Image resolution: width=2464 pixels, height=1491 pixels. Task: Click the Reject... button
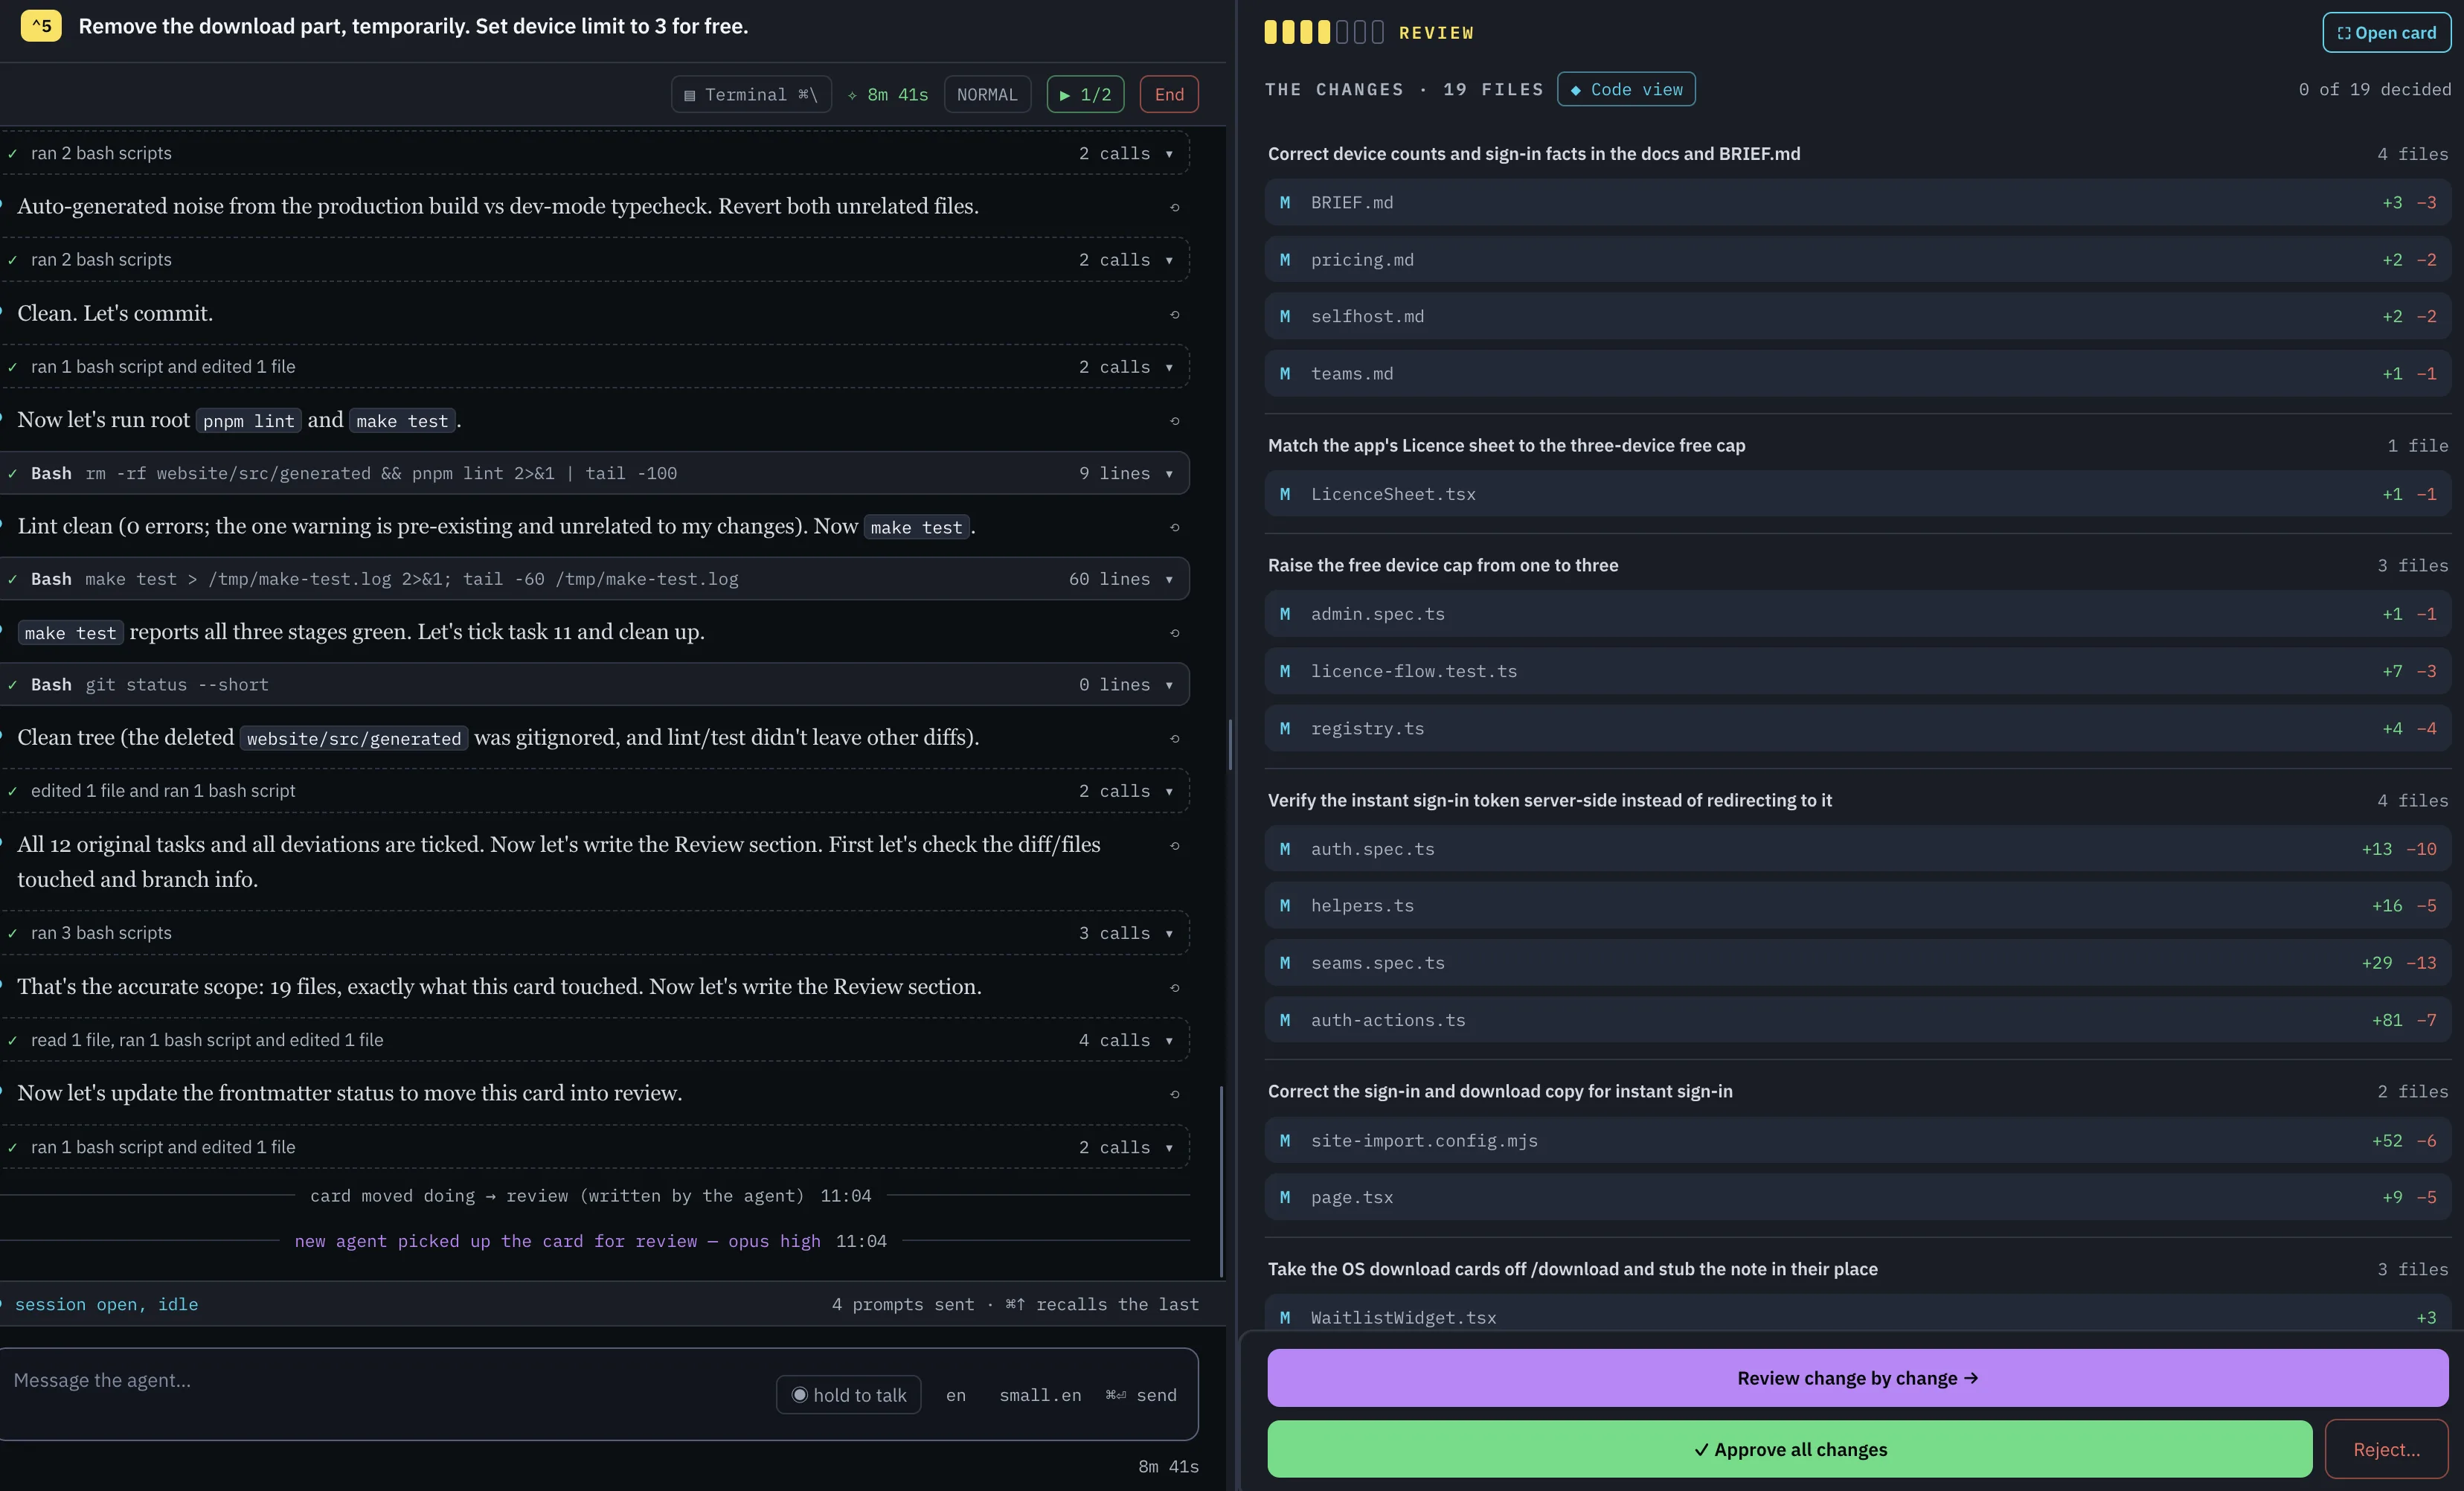coord(2387,1449)
